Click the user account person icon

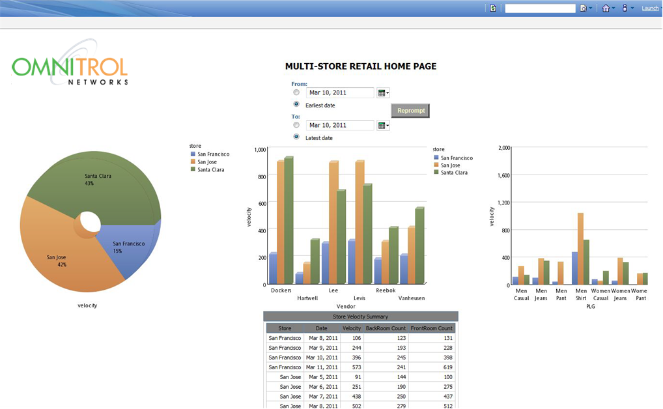click(625, 8)
